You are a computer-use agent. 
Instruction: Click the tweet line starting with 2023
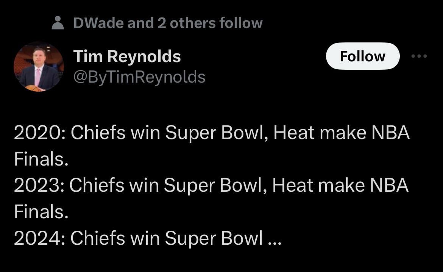211,186
